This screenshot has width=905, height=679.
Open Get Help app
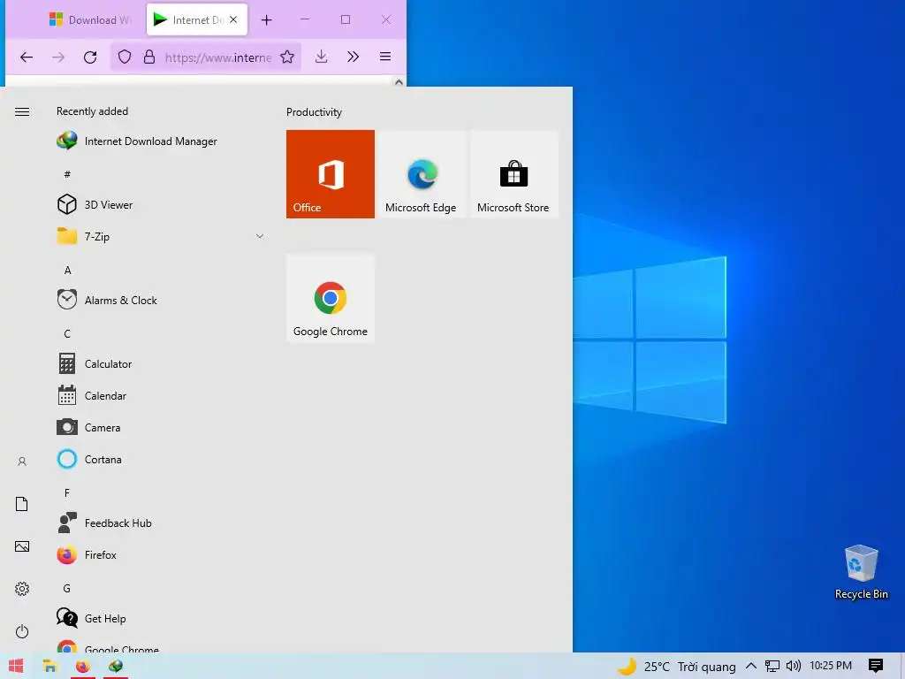click(x=91, y=618)
